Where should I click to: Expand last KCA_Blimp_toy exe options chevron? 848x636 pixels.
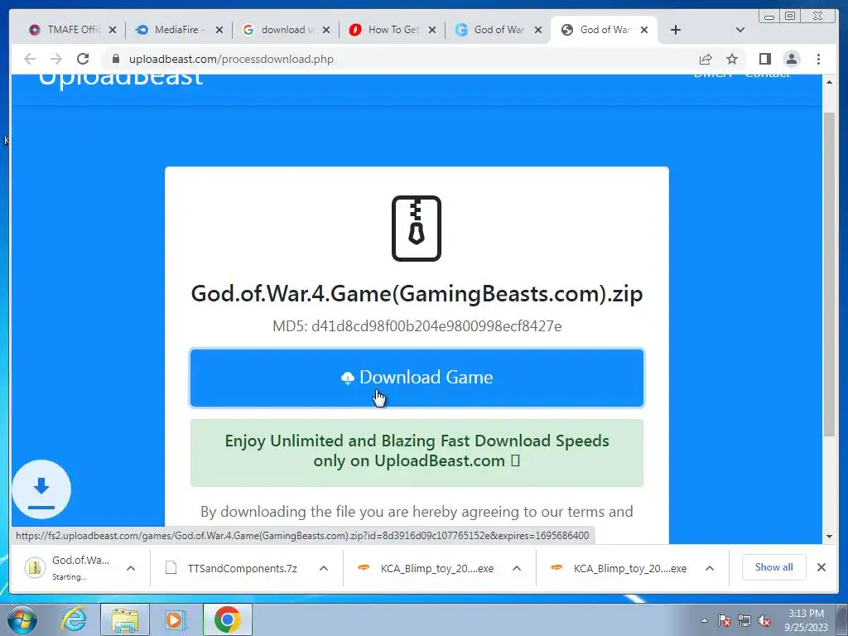point(710,568)
